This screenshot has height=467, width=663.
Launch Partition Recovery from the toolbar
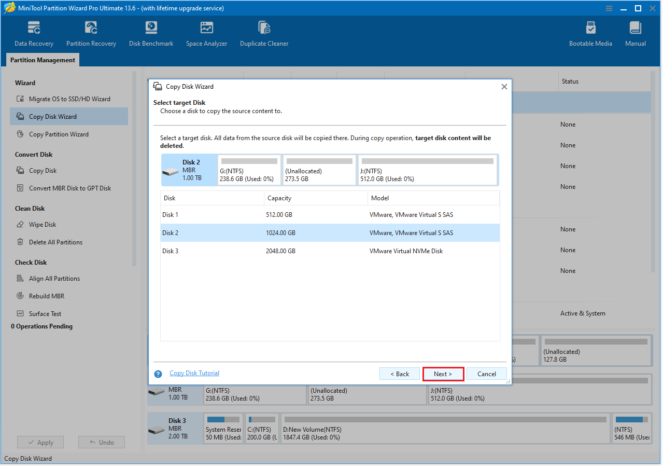tap(91, 34)
